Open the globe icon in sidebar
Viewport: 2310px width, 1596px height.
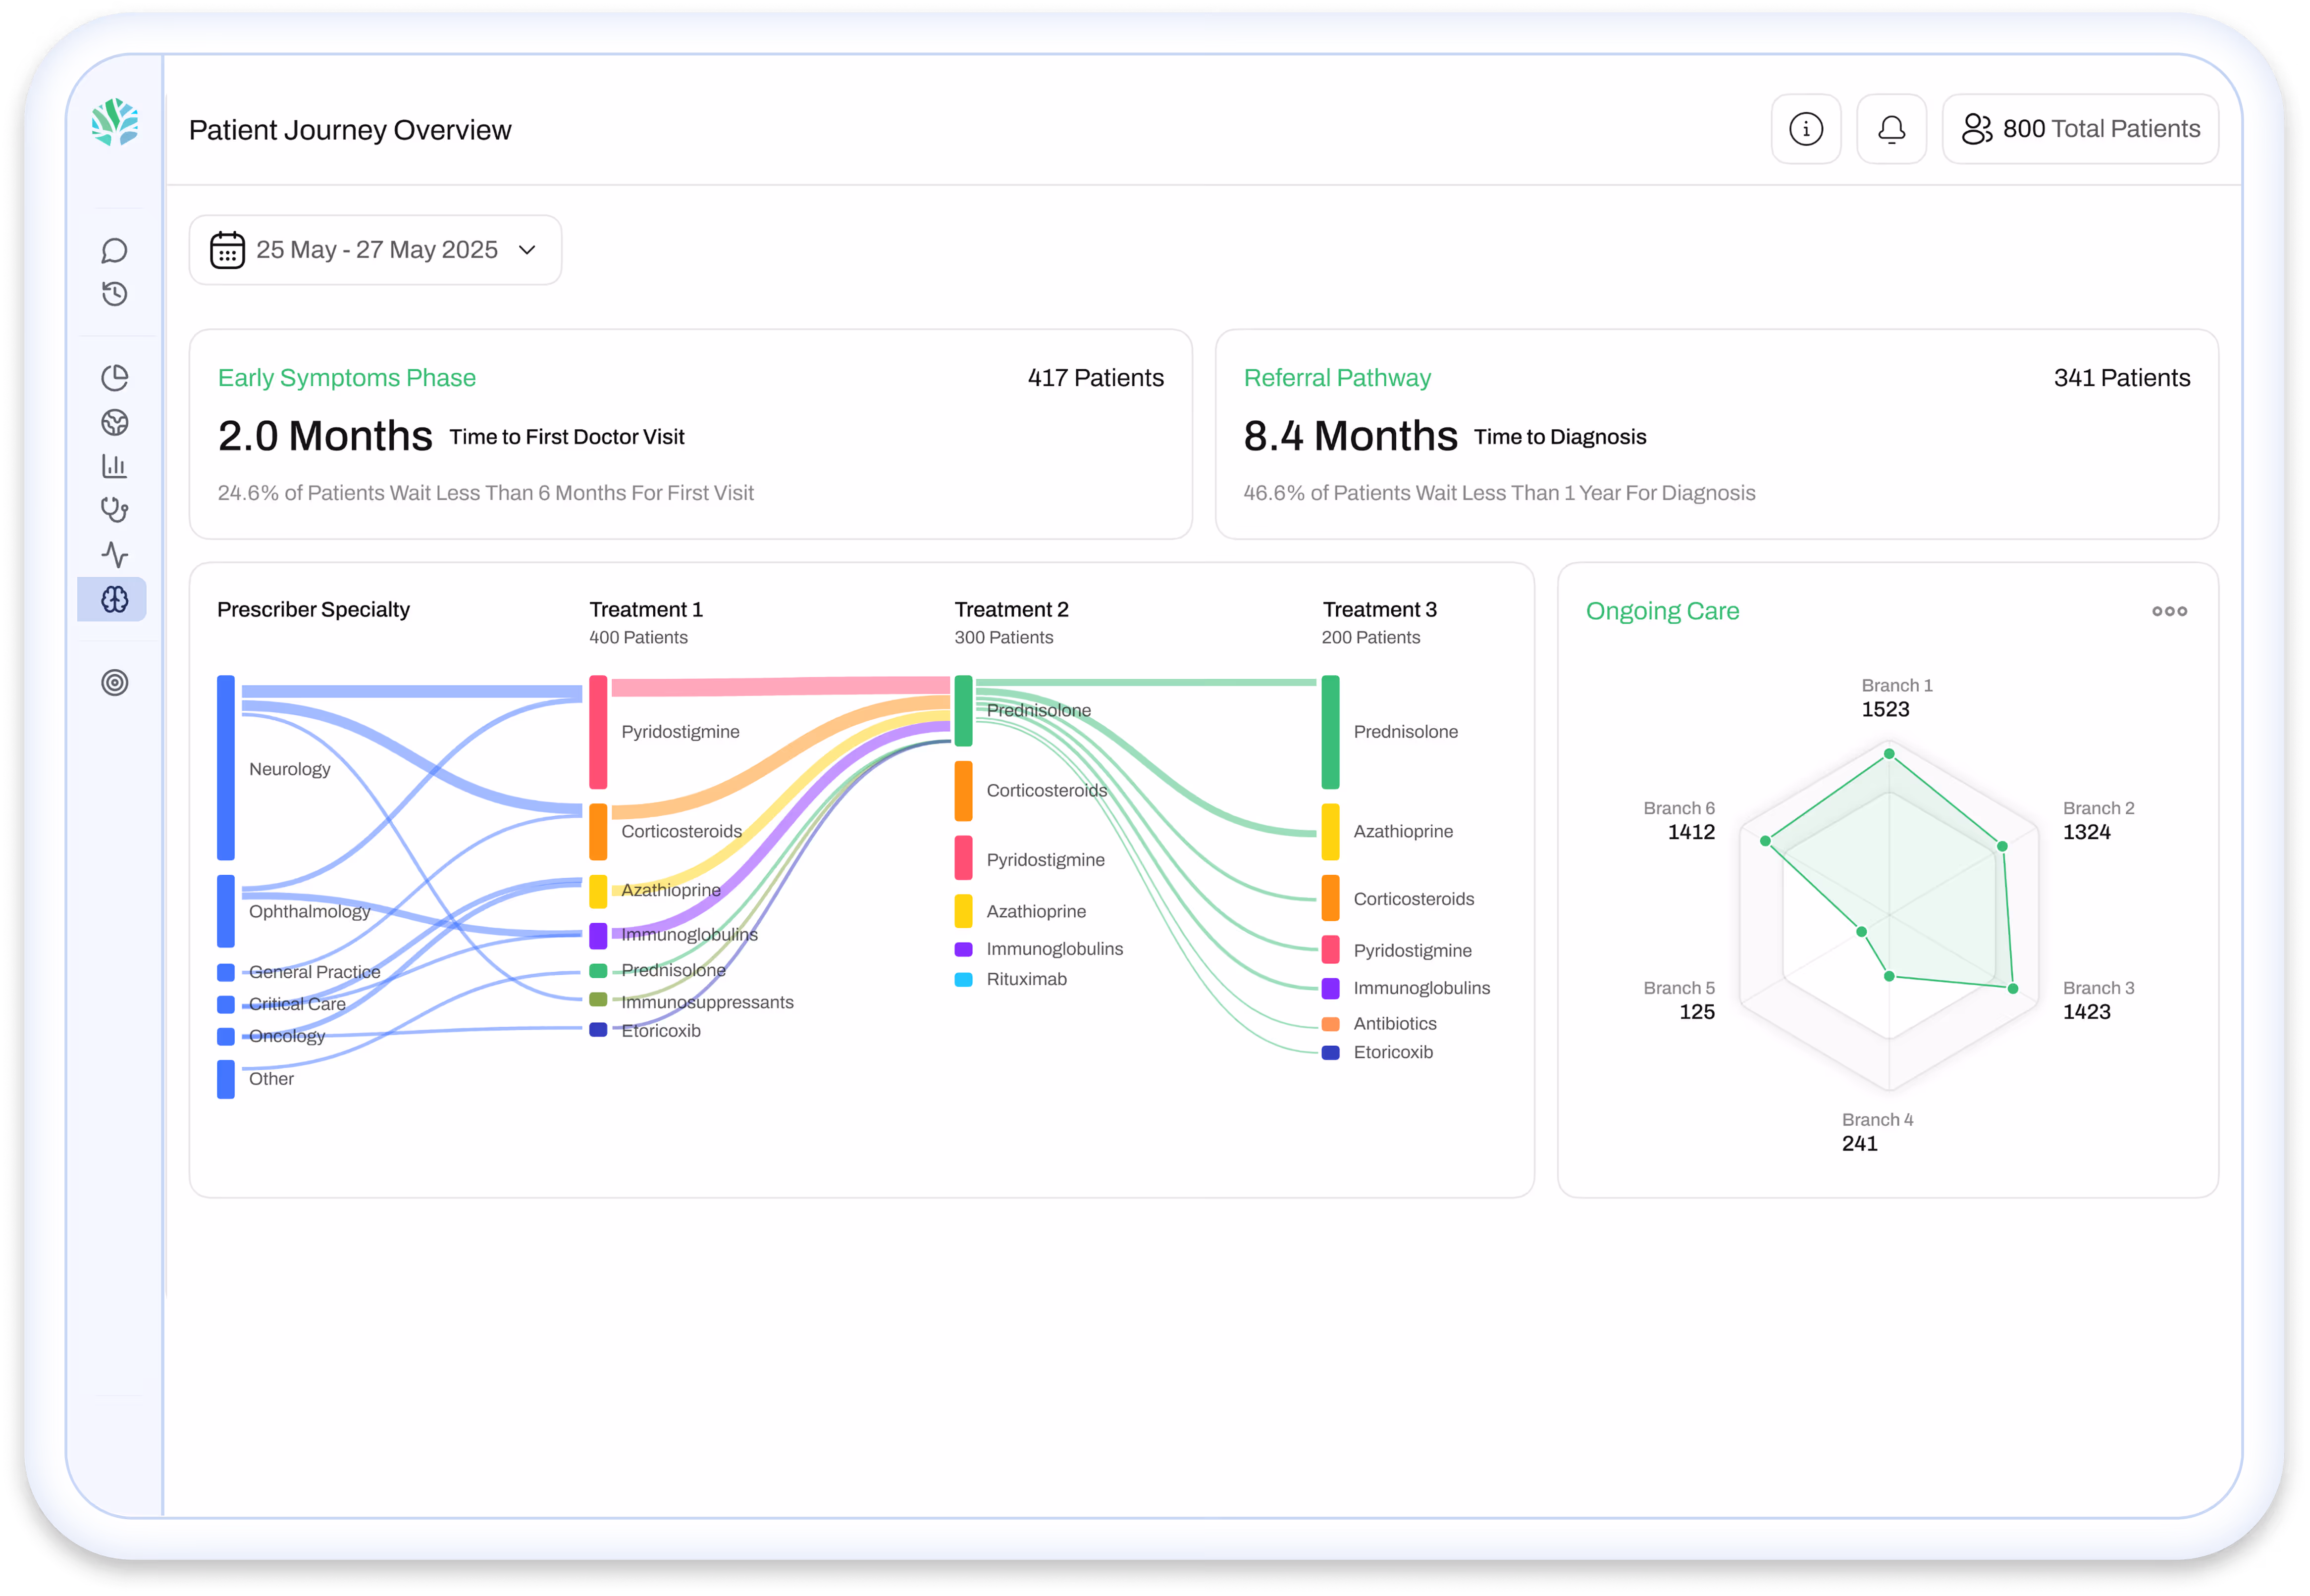click(114, 422)
